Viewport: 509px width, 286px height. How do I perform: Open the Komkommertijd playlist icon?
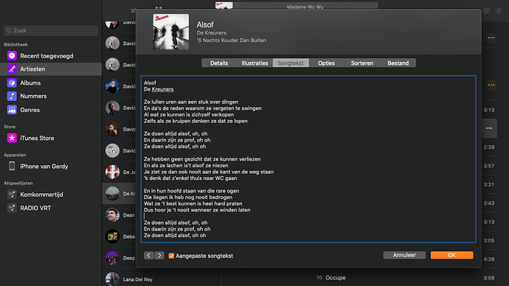click(12, 195)
